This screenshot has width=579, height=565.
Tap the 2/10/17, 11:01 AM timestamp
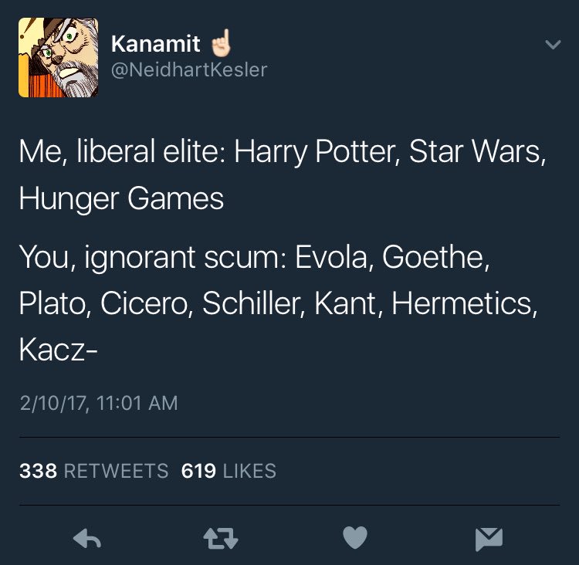[x=99, y=403]
